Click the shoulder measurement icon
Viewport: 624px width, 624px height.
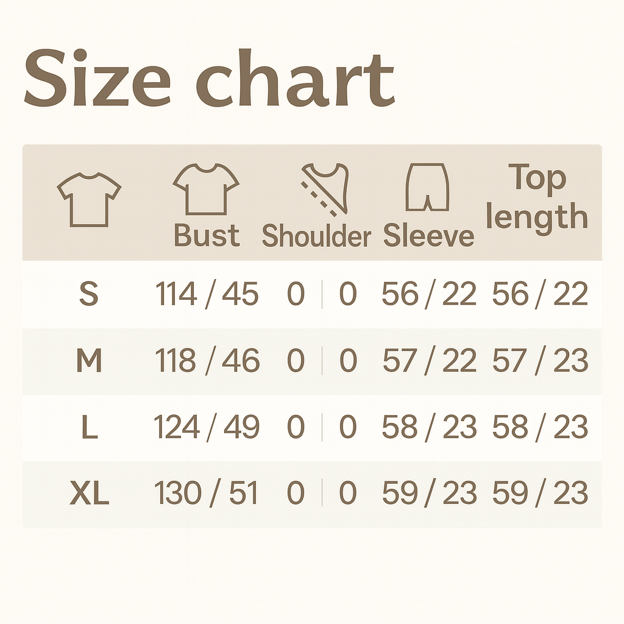tap(325, 188)
